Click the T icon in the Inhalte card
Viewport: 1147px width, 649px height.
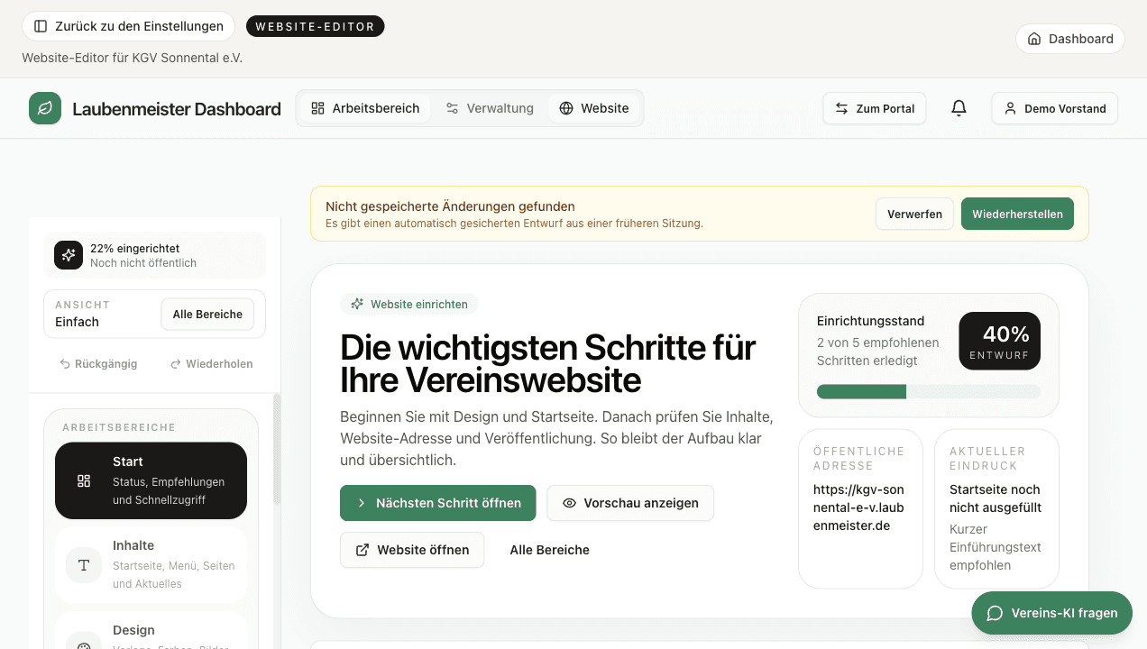tap(84, 565)
